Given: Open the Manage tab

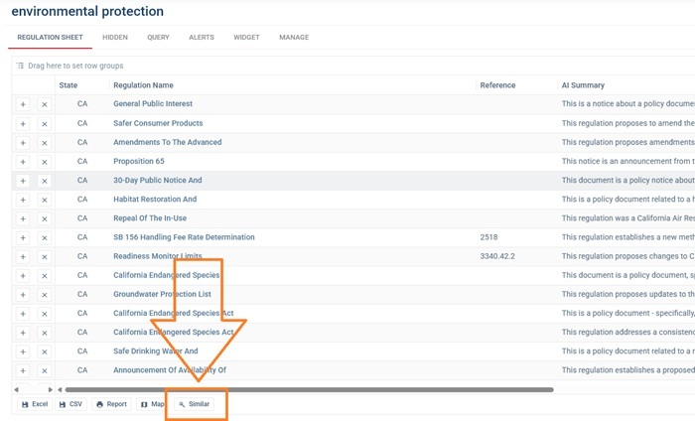Looking at the screenshot, I should [x=294, y=38].
